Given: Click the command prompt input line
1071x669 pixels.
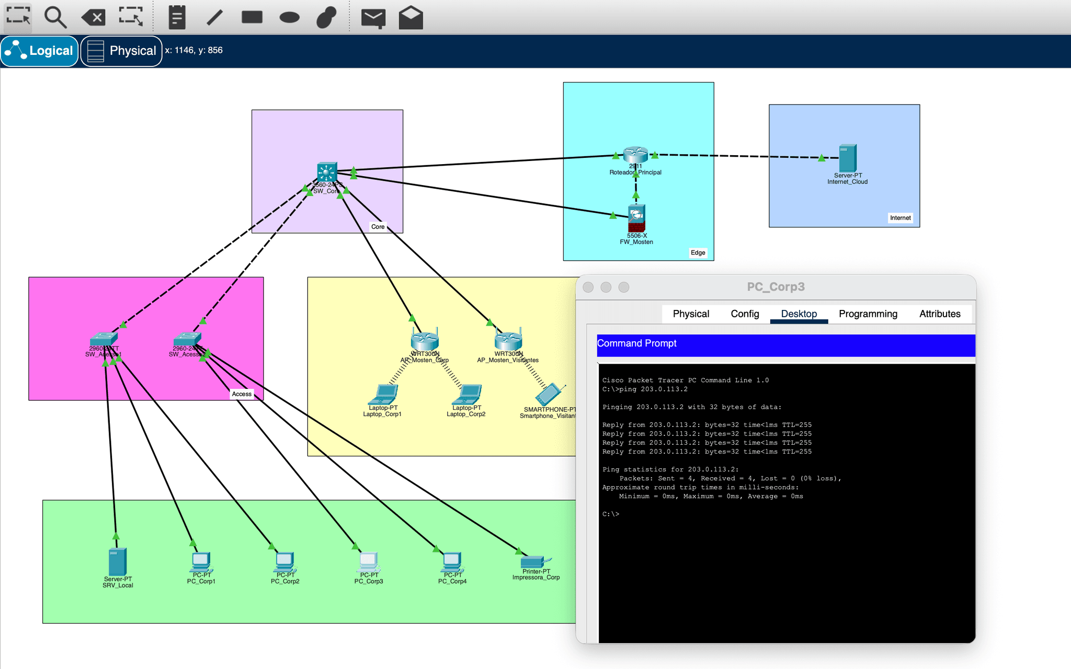Looking at the screenshot, I should [x=611, y=514].
